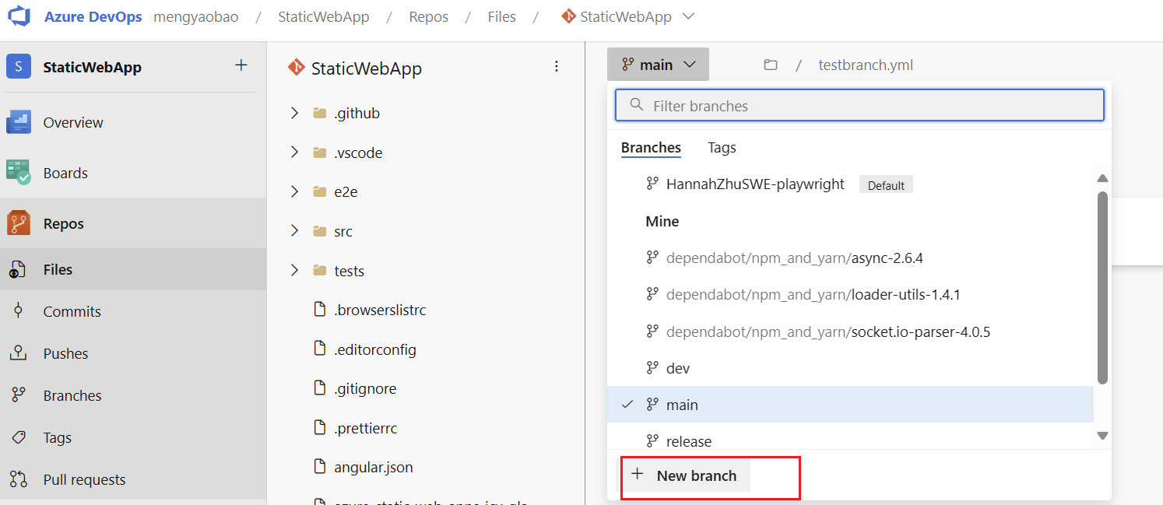Expand the .github folder chevron
Viewport: 1163px width, 505px height.
point(294,113)
